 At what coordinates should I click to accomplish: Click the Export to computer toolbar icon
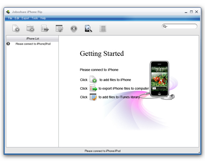tap(45, 28)
